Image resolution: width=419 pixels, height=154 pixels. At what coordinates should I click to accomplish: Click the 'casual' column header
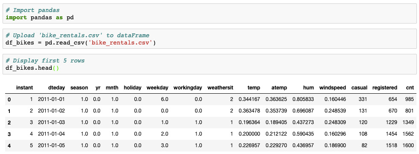[x=359, y=88]
